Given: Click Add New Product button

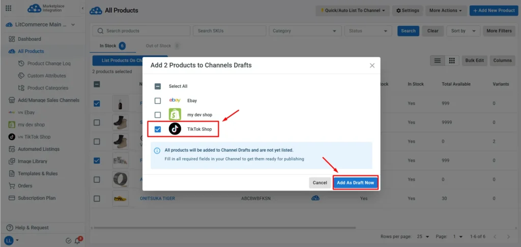Looking at the screenshot, I should (x=494, y=11).
